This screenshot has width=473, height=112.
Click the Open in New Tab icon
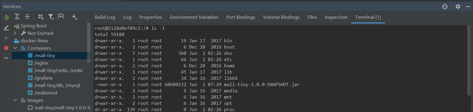[x=61, y=17]
